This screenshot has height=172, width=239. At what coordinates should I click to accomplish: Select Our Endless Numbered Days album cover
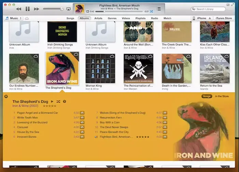[x=24, y=68]
